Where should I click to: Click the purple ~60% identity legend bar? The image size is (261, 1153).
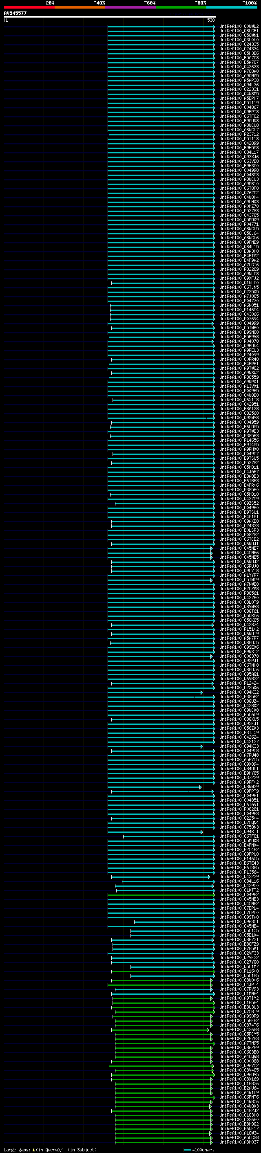(x=130, y=7)
